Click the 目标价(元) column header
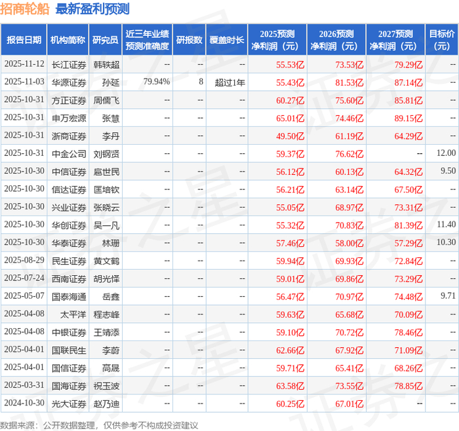This screenshot has width=459, height=431. pyautogui.click(x=442, y=40)
